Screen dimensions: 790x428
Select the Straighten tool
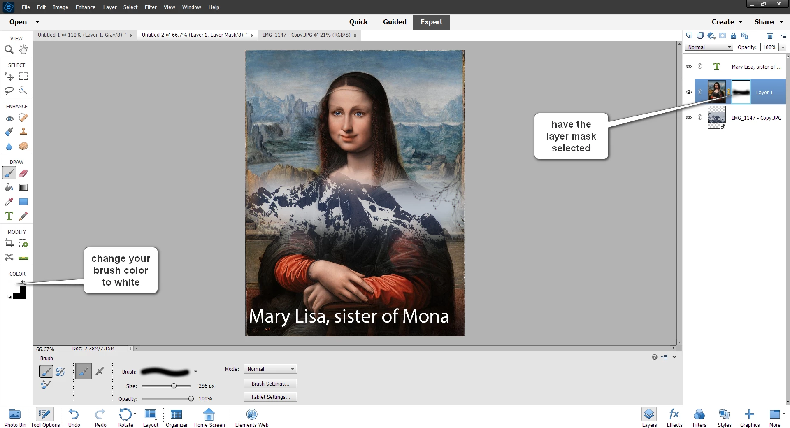(23, 257)
